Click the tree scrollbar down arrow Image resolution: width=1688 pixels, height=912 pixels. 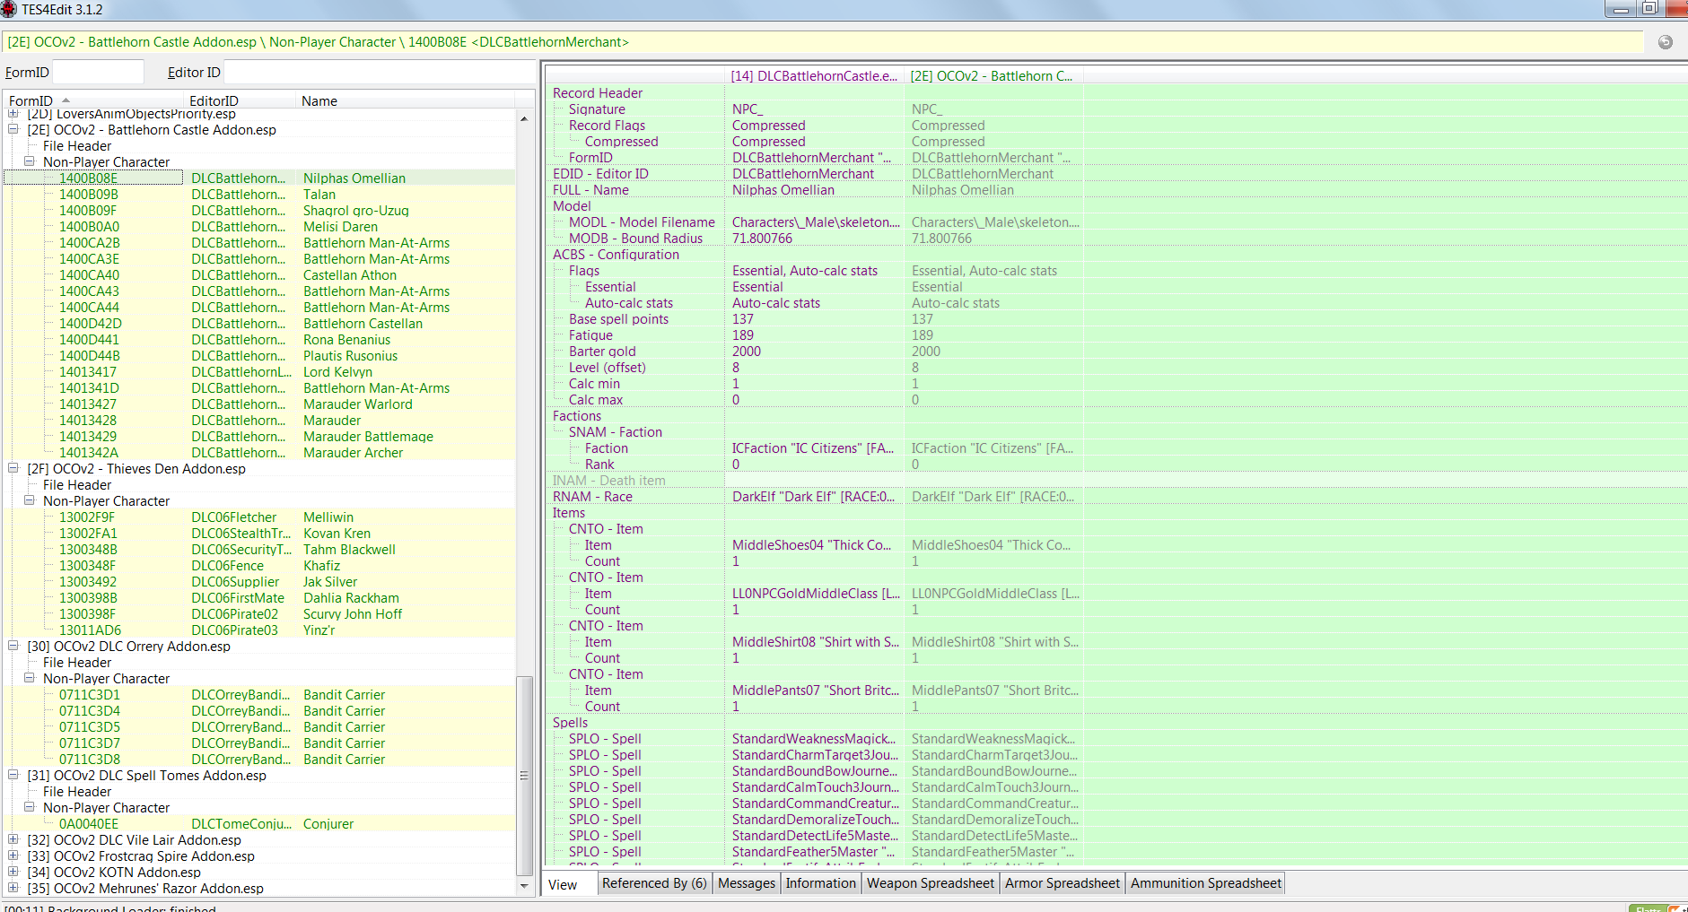tap(525, 886)
